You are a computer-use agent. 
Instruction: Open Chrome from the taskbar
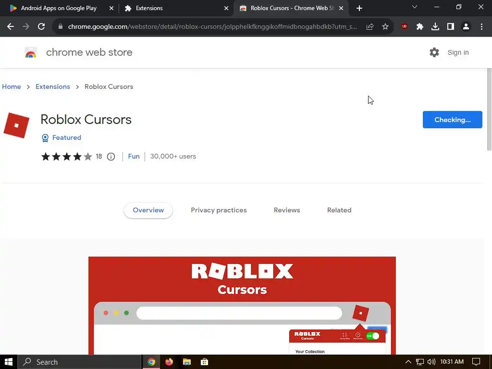click(151, 362)
